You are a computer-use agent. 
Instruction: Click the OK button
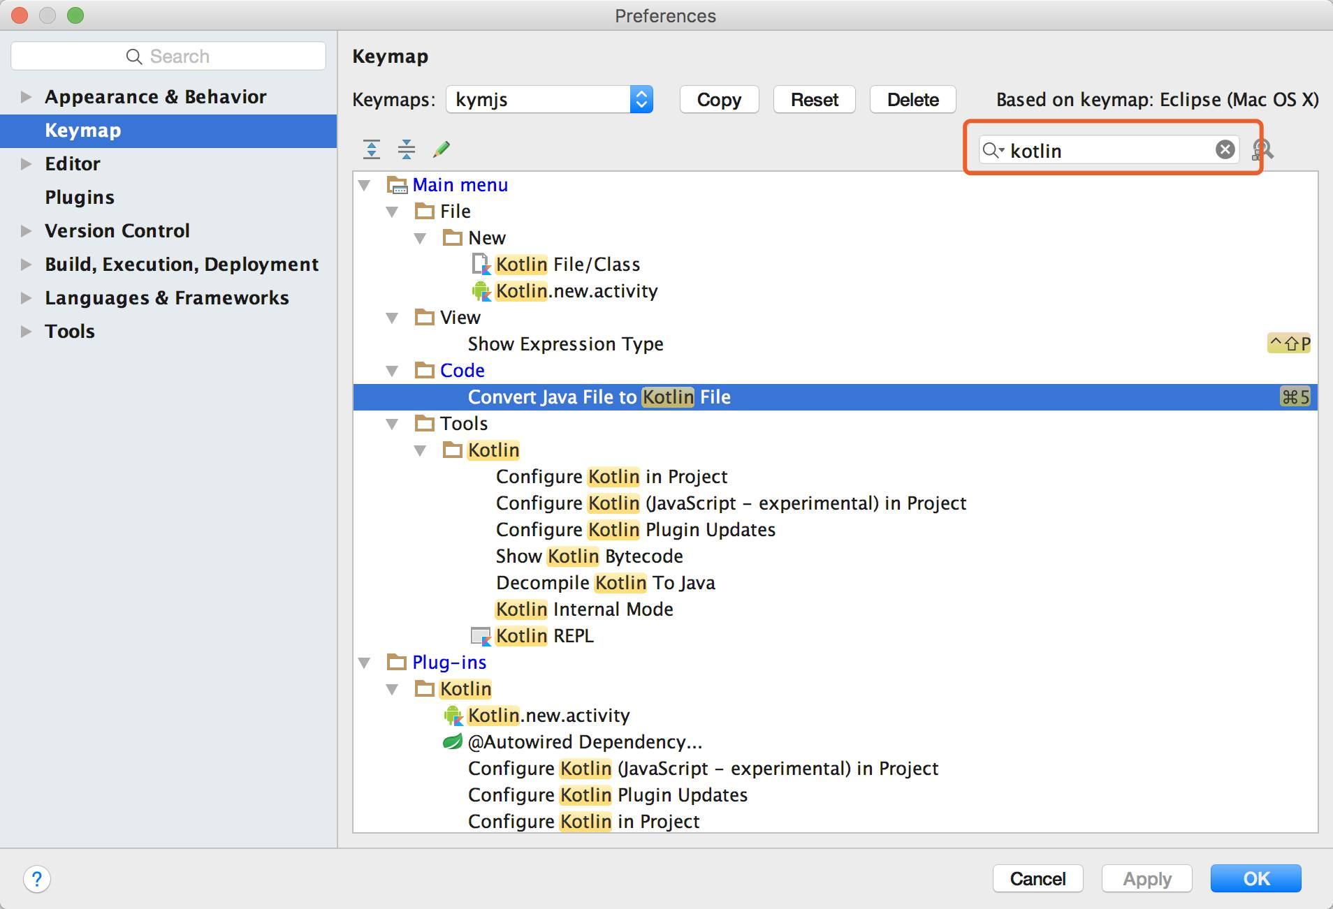1255,879
